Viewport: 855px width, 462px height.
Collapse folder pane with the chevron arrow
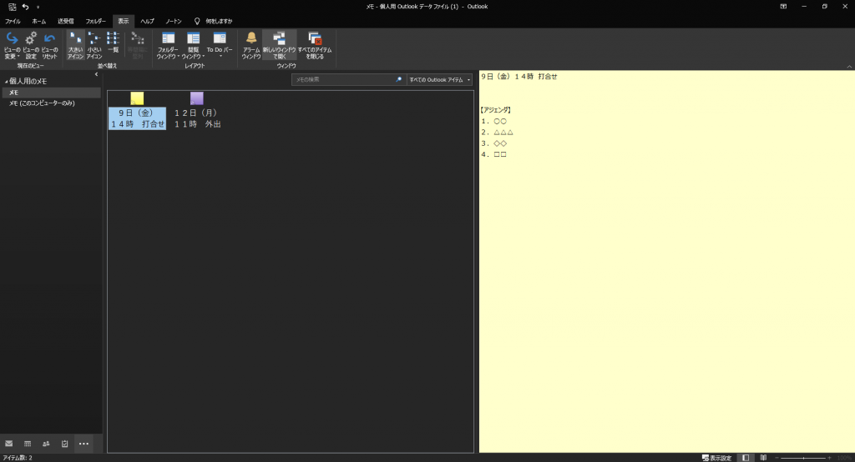point(97,74)
